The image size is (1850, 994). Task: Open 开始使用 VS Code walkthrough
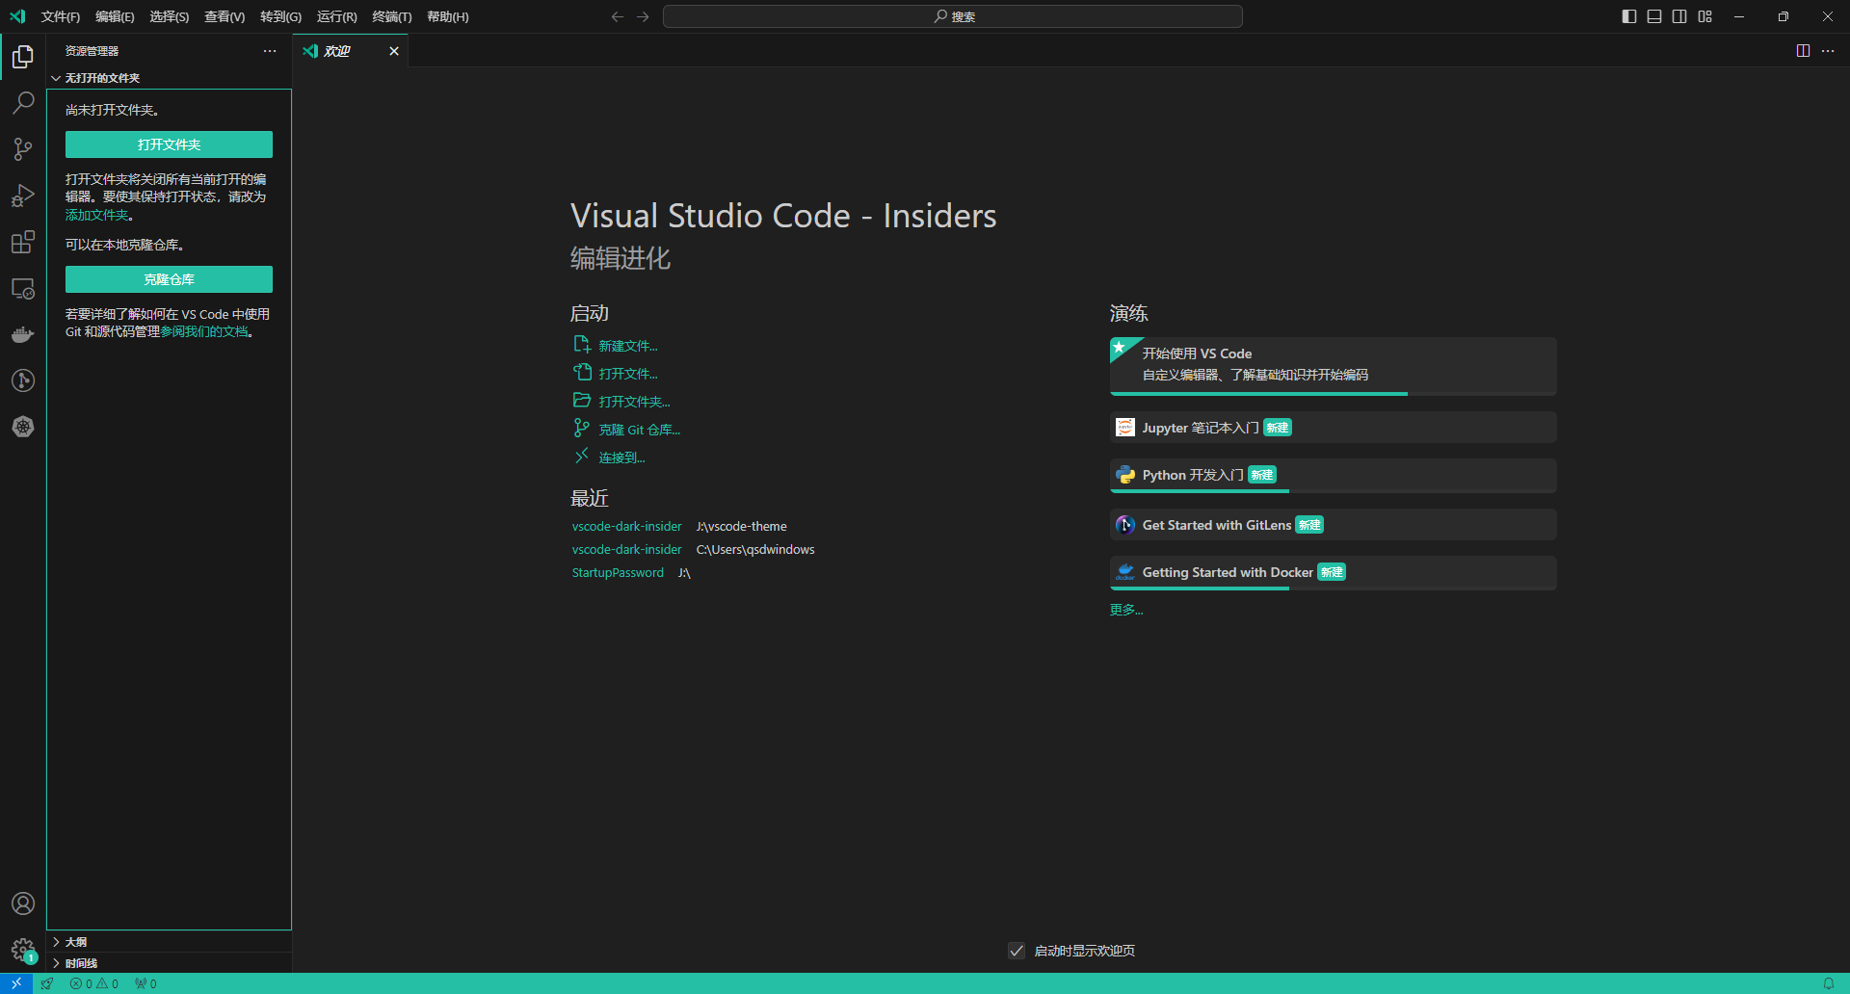pos(1333,366)
